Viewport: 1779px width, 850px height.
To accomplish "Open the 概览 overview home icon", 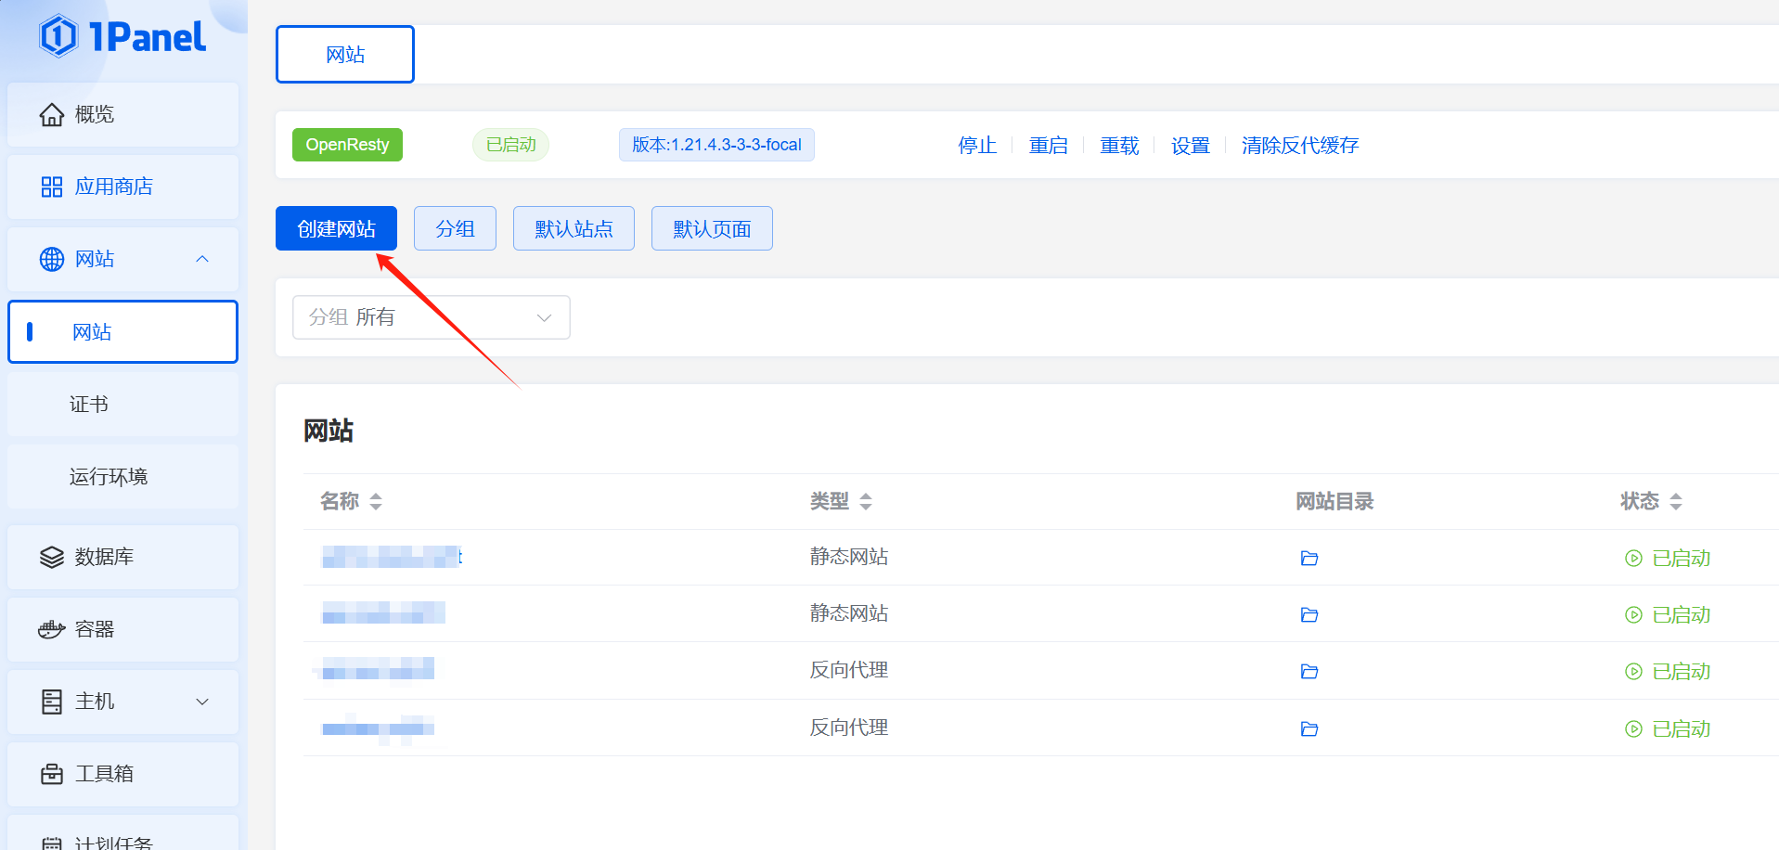I will tap(52, 114).
